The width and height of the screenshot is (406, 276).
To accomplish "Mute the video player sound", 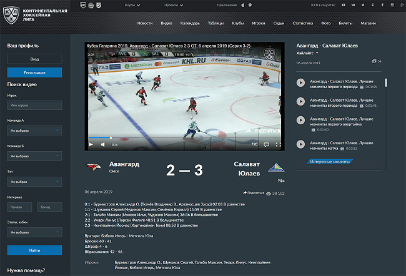I will (x=103, y=144).
